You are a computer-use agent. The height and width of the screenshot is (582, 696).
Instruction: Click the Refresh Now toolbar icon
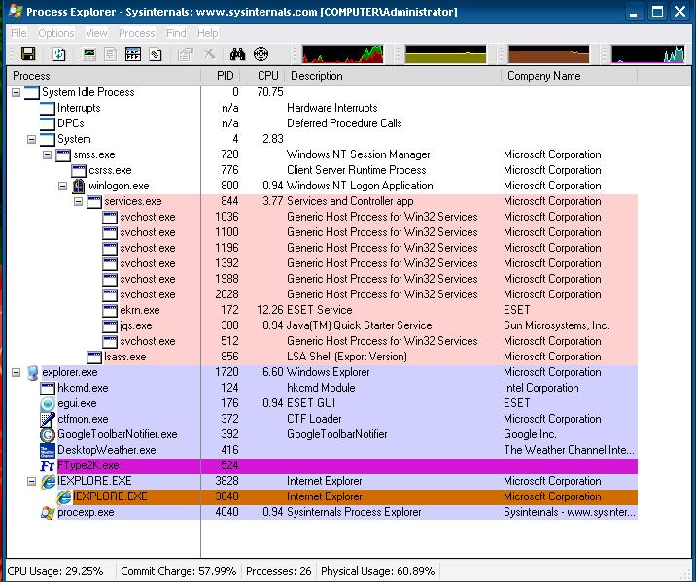point(59,54)
